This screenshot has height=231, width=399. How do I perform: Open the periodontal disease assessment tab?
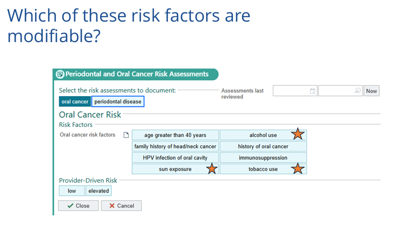pos(117,101)
